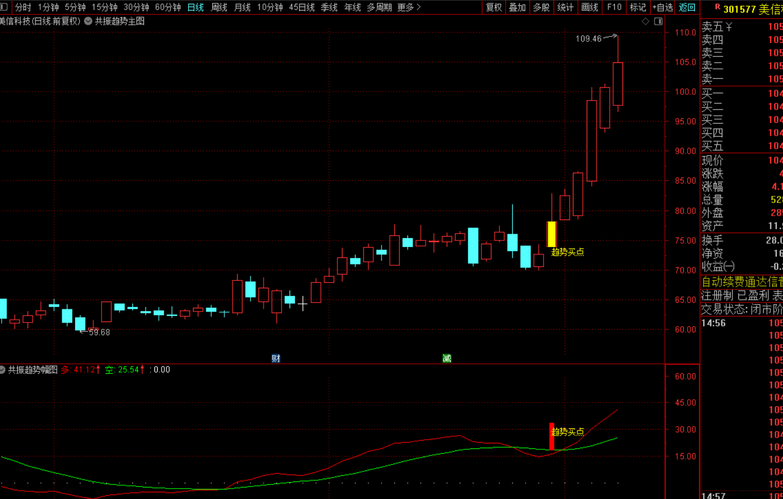Open the 统计 statistics tool

pyautogui.click(x=565, y=7)
